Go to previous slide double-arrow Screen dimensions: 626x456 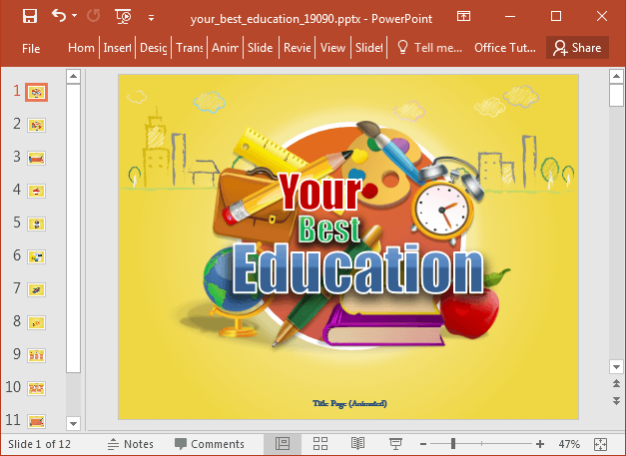point(616,384)
